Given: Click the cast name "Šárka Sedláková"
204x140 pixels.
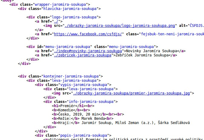Looking at the screenshot, I should pyautogui.click(x=174, y=123).
